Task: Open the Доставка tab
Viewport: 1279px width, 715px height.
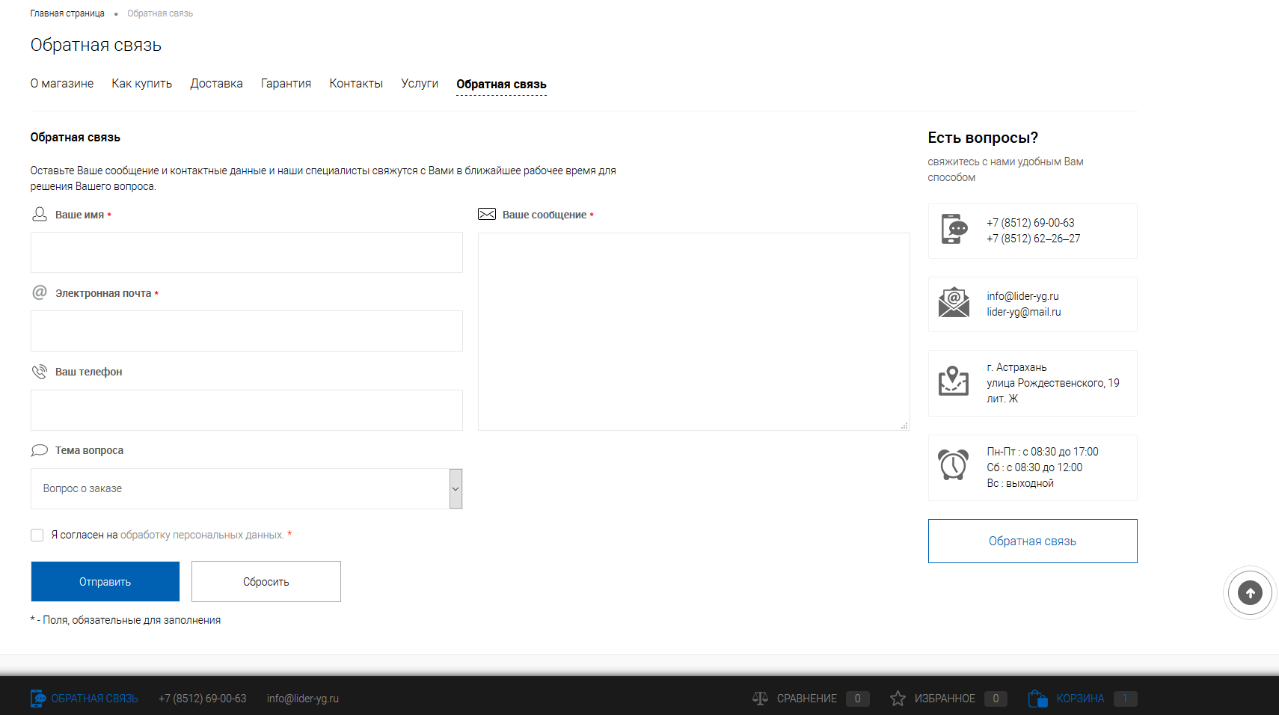Action: pos(216,83)
